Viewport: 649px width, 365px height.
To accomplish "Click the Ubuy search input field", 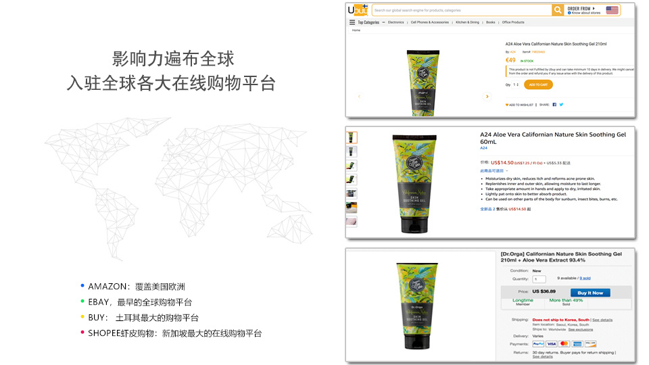I will [x=462, y=10].
